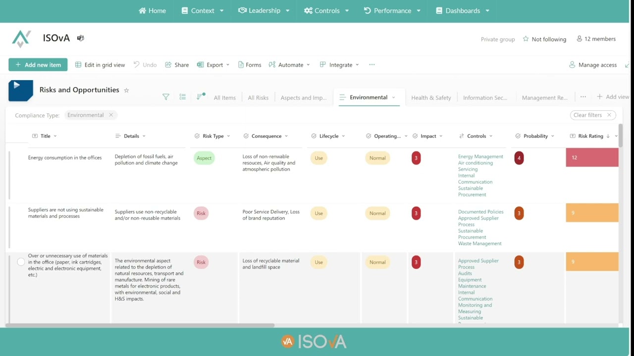The width and height of the screenshot is (634, 356).
Task: Expand the Export dropdown
Action: pos(214,65)
